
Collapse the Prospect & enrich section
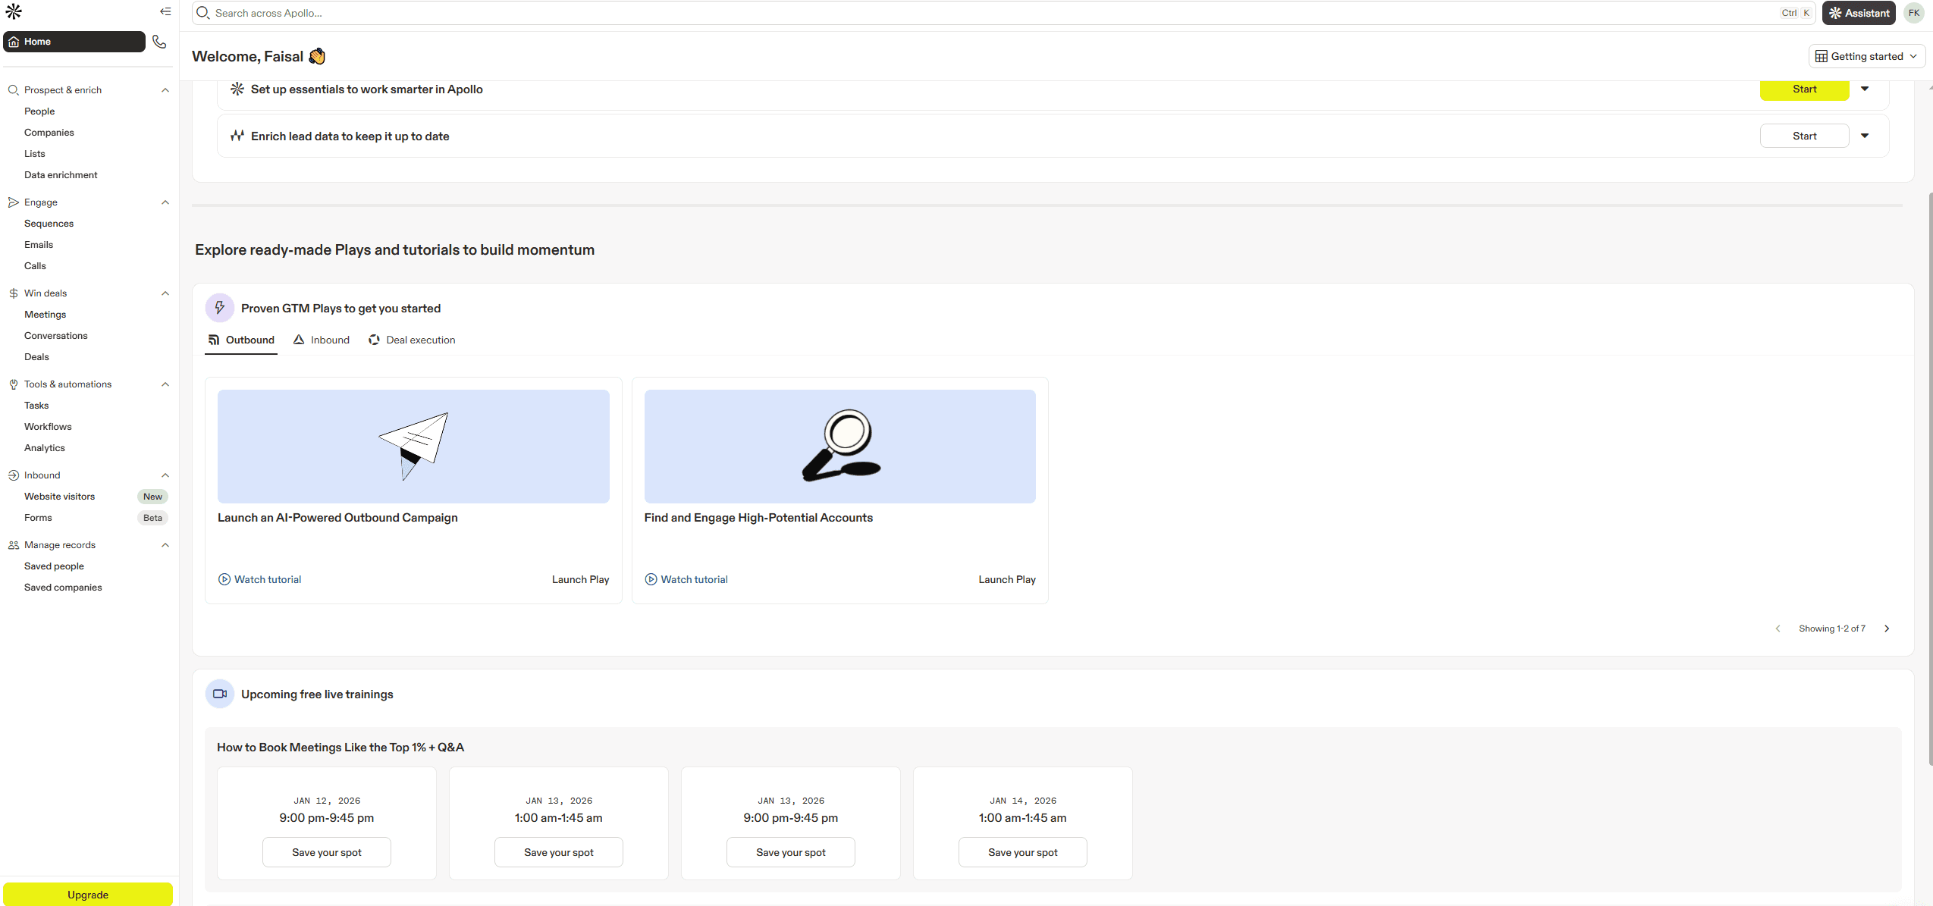[165, 89]
